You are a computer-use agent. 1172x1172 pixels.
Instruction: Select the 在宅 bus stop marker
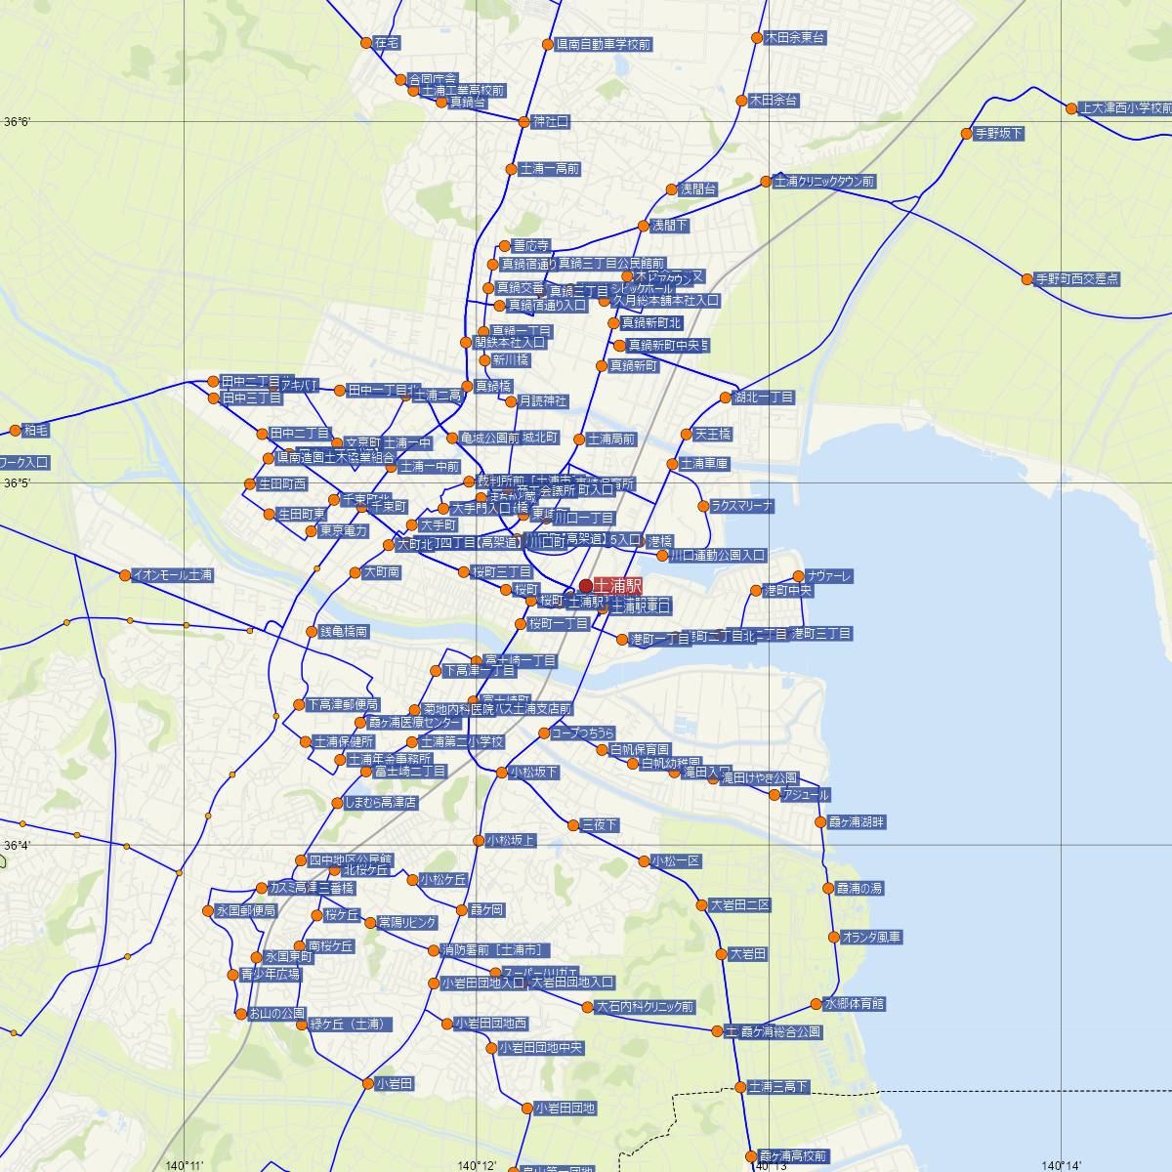pos(367,43)
